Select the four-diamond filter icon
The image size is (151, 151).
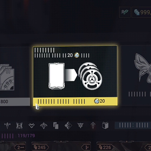68,125
